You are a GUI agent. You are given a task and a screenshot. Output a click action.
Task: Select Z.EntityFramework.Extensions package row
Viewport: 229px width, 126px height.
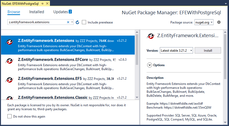[68, 45]
